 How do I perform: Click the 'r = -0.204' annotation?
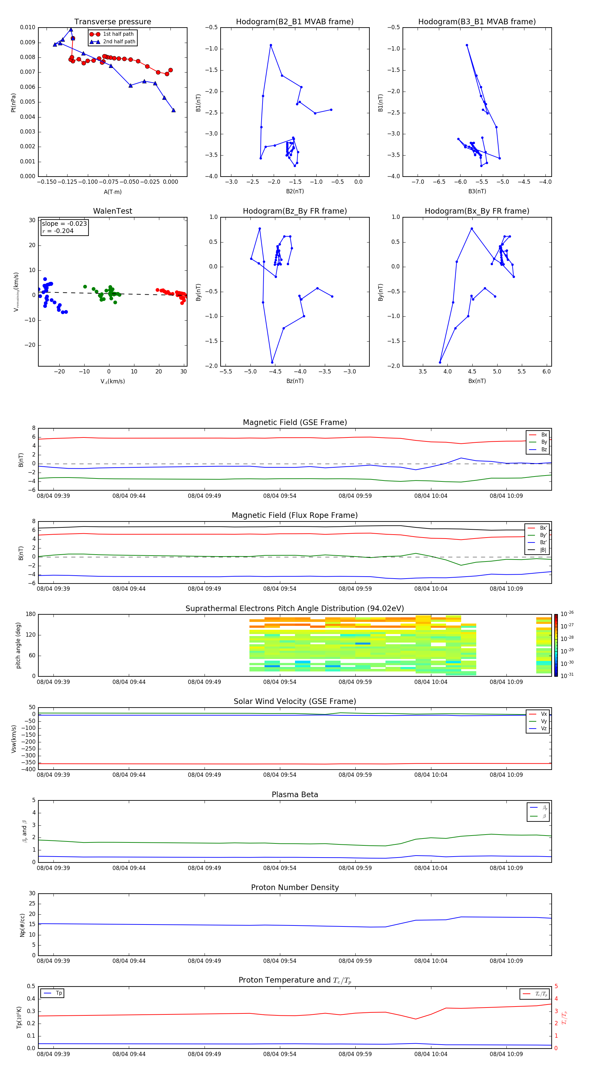(x=58, y=231)
